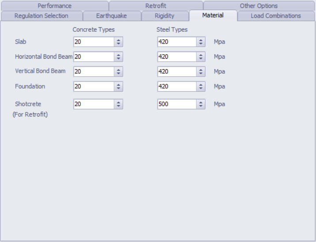Screen dimensions: 316x242
Task: Click the Slab concrete type value field
Action: click(94, 42)
